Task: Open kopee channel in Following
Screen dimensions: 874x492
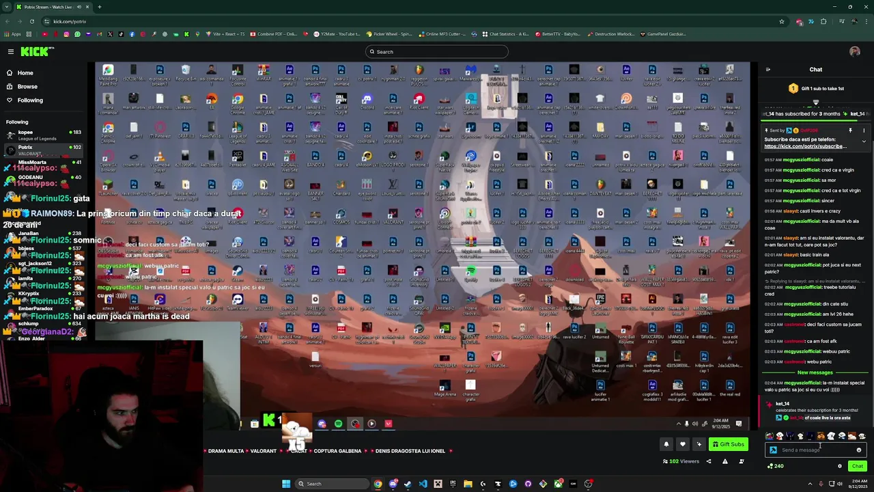Action: coord(44,134)
